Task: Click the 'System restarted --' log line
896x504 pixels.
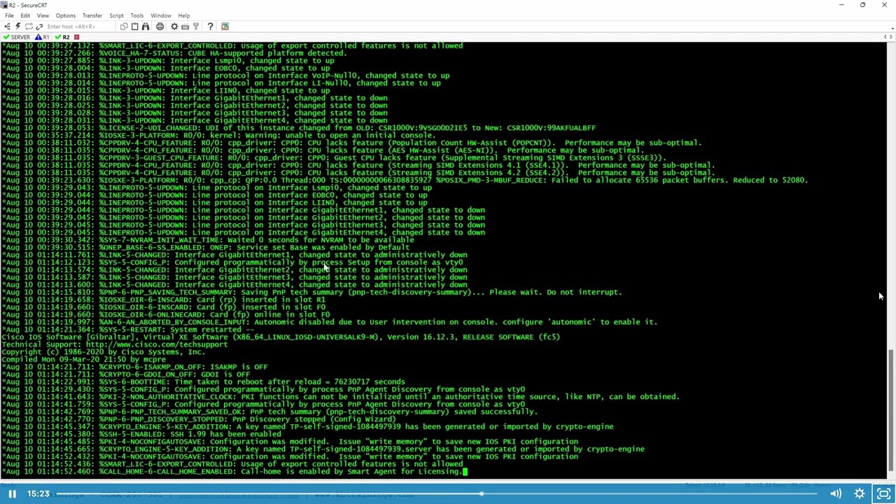Action: tap(128, 330)
